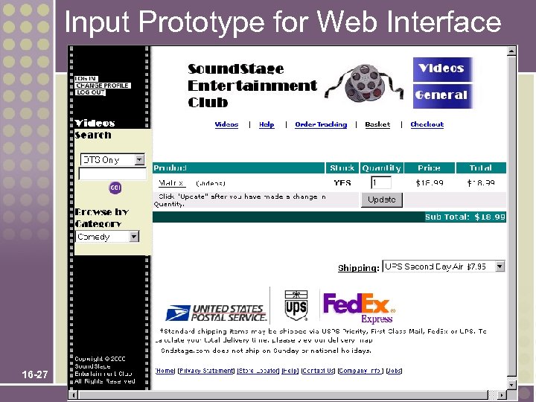536x402 pixels.
Task: Click the Videos Search heading in sidebar
Action: 95,129
